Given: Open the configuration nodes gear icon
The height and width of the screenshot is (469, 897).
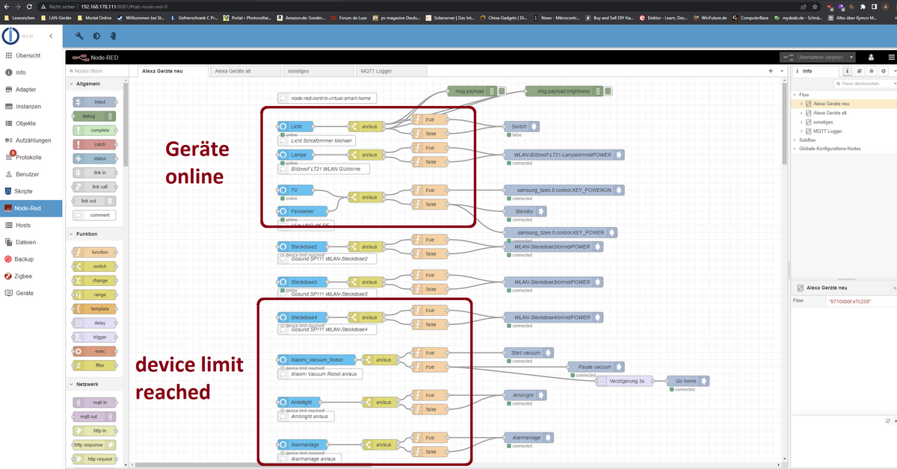Looking at the screenshot, I should (884, 71).
